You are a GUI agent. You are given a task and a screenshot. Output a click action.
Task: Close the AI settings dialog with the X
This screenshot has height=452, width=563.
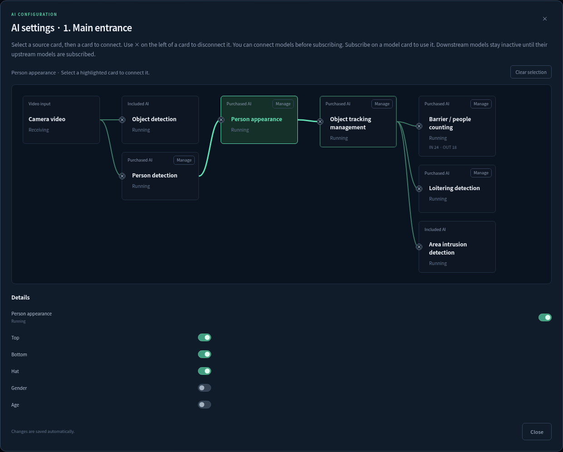545,19
